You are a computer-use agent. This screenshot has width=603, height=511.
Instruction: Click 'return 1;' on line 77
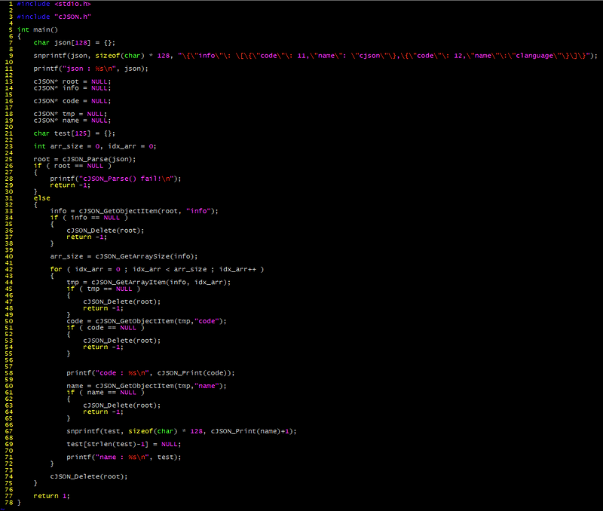click(x=51, y=496)
